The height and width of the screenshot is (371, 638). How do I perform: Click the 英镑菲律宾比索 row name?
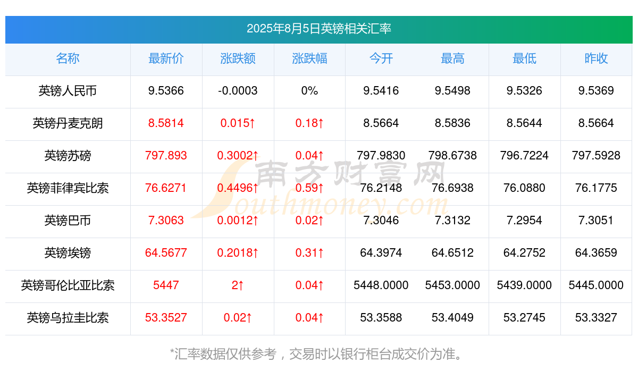(68, 188)
